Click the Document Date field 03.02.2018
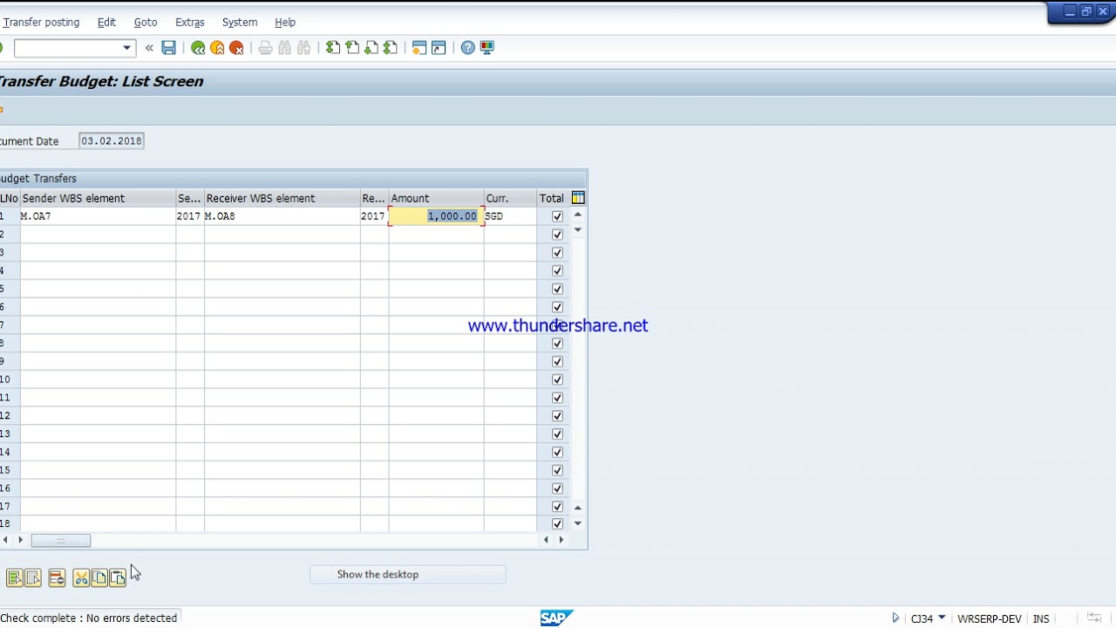The height and width of the screenshot is (628, 1116). (x=111, y=140)
